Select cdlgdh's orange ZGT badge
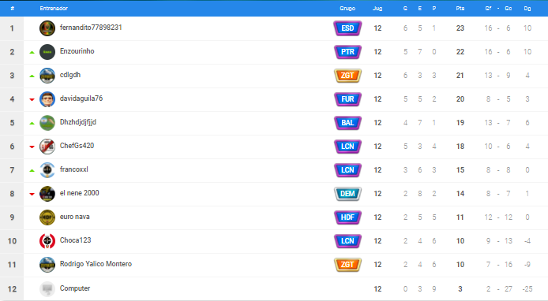Screen dimensions: 548x301 pos(347,76)
